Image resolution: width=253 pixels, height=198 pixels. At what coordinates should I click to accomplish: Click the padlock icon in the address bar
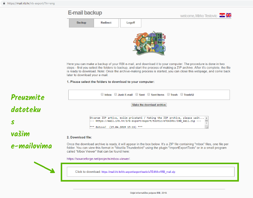click(x=3, y=3)
